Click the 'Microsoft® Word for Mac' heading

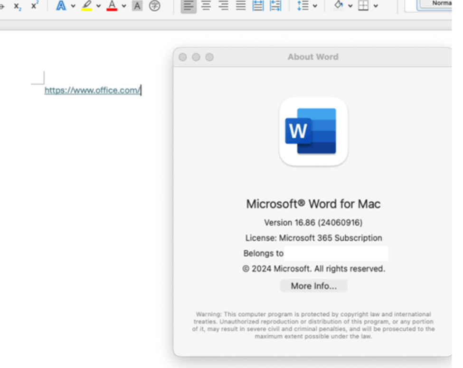(x=313, y=204)
